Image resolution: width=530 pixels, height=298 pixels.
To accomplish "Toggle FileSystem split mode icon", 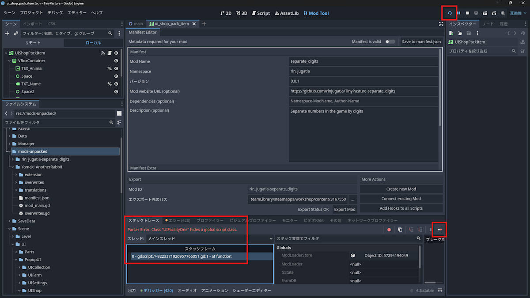I will (x=119, y=113).
